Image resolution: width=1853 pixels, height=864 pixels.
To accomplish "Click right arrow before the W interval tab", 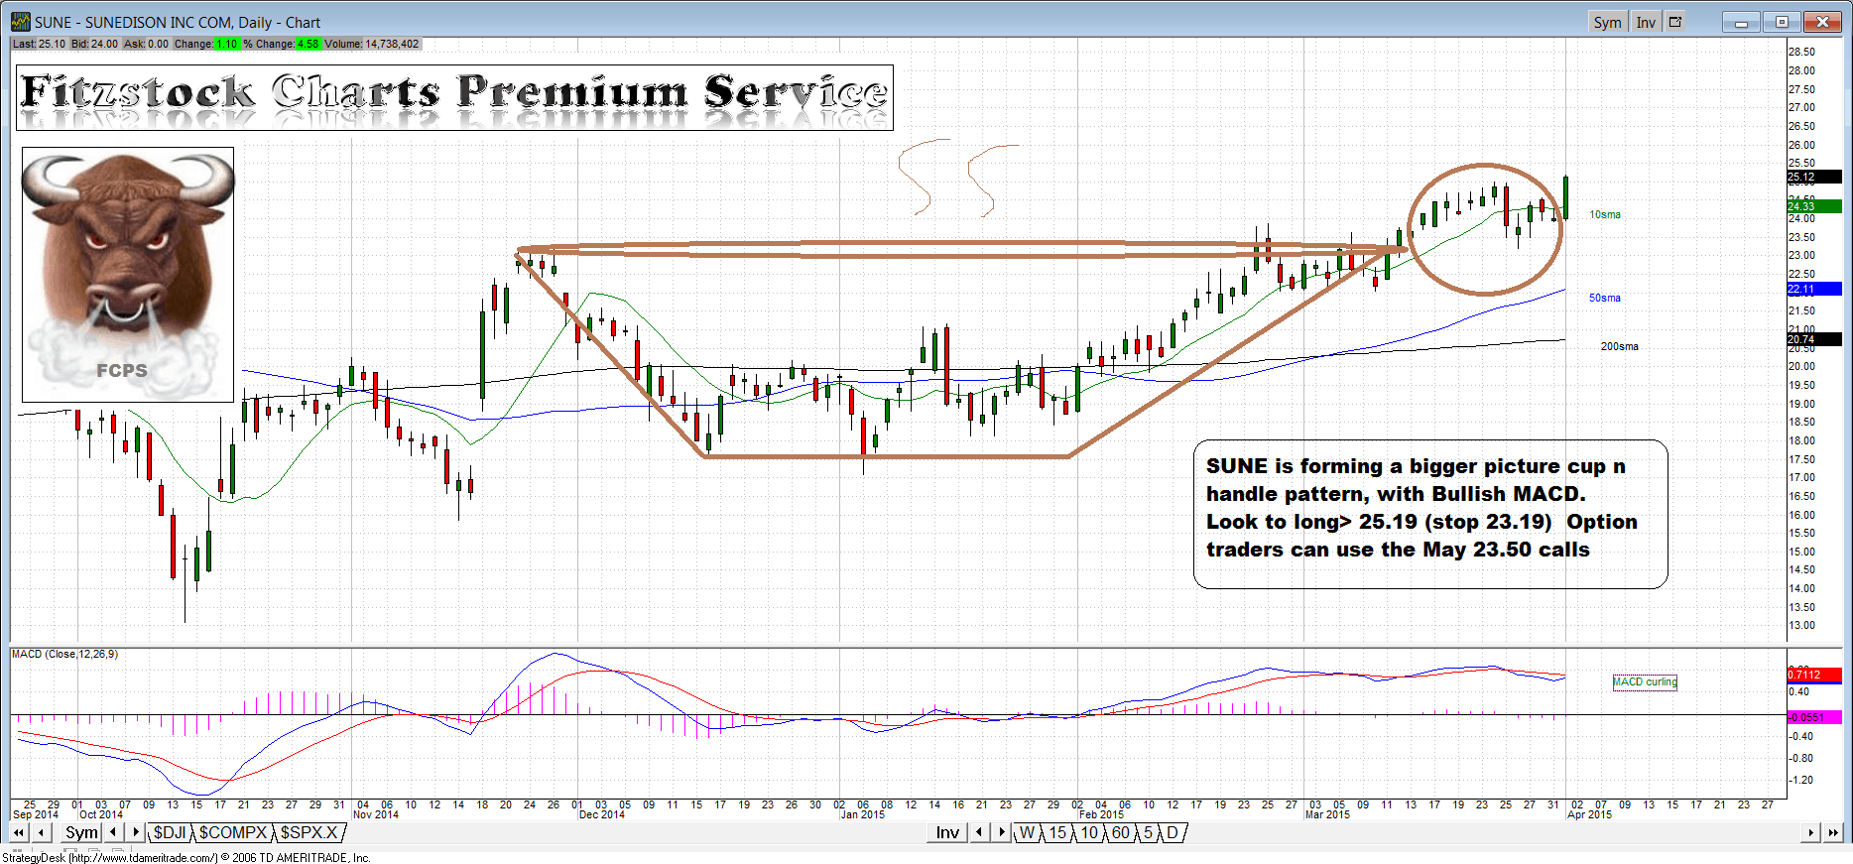I will (x=1002, y=832).
